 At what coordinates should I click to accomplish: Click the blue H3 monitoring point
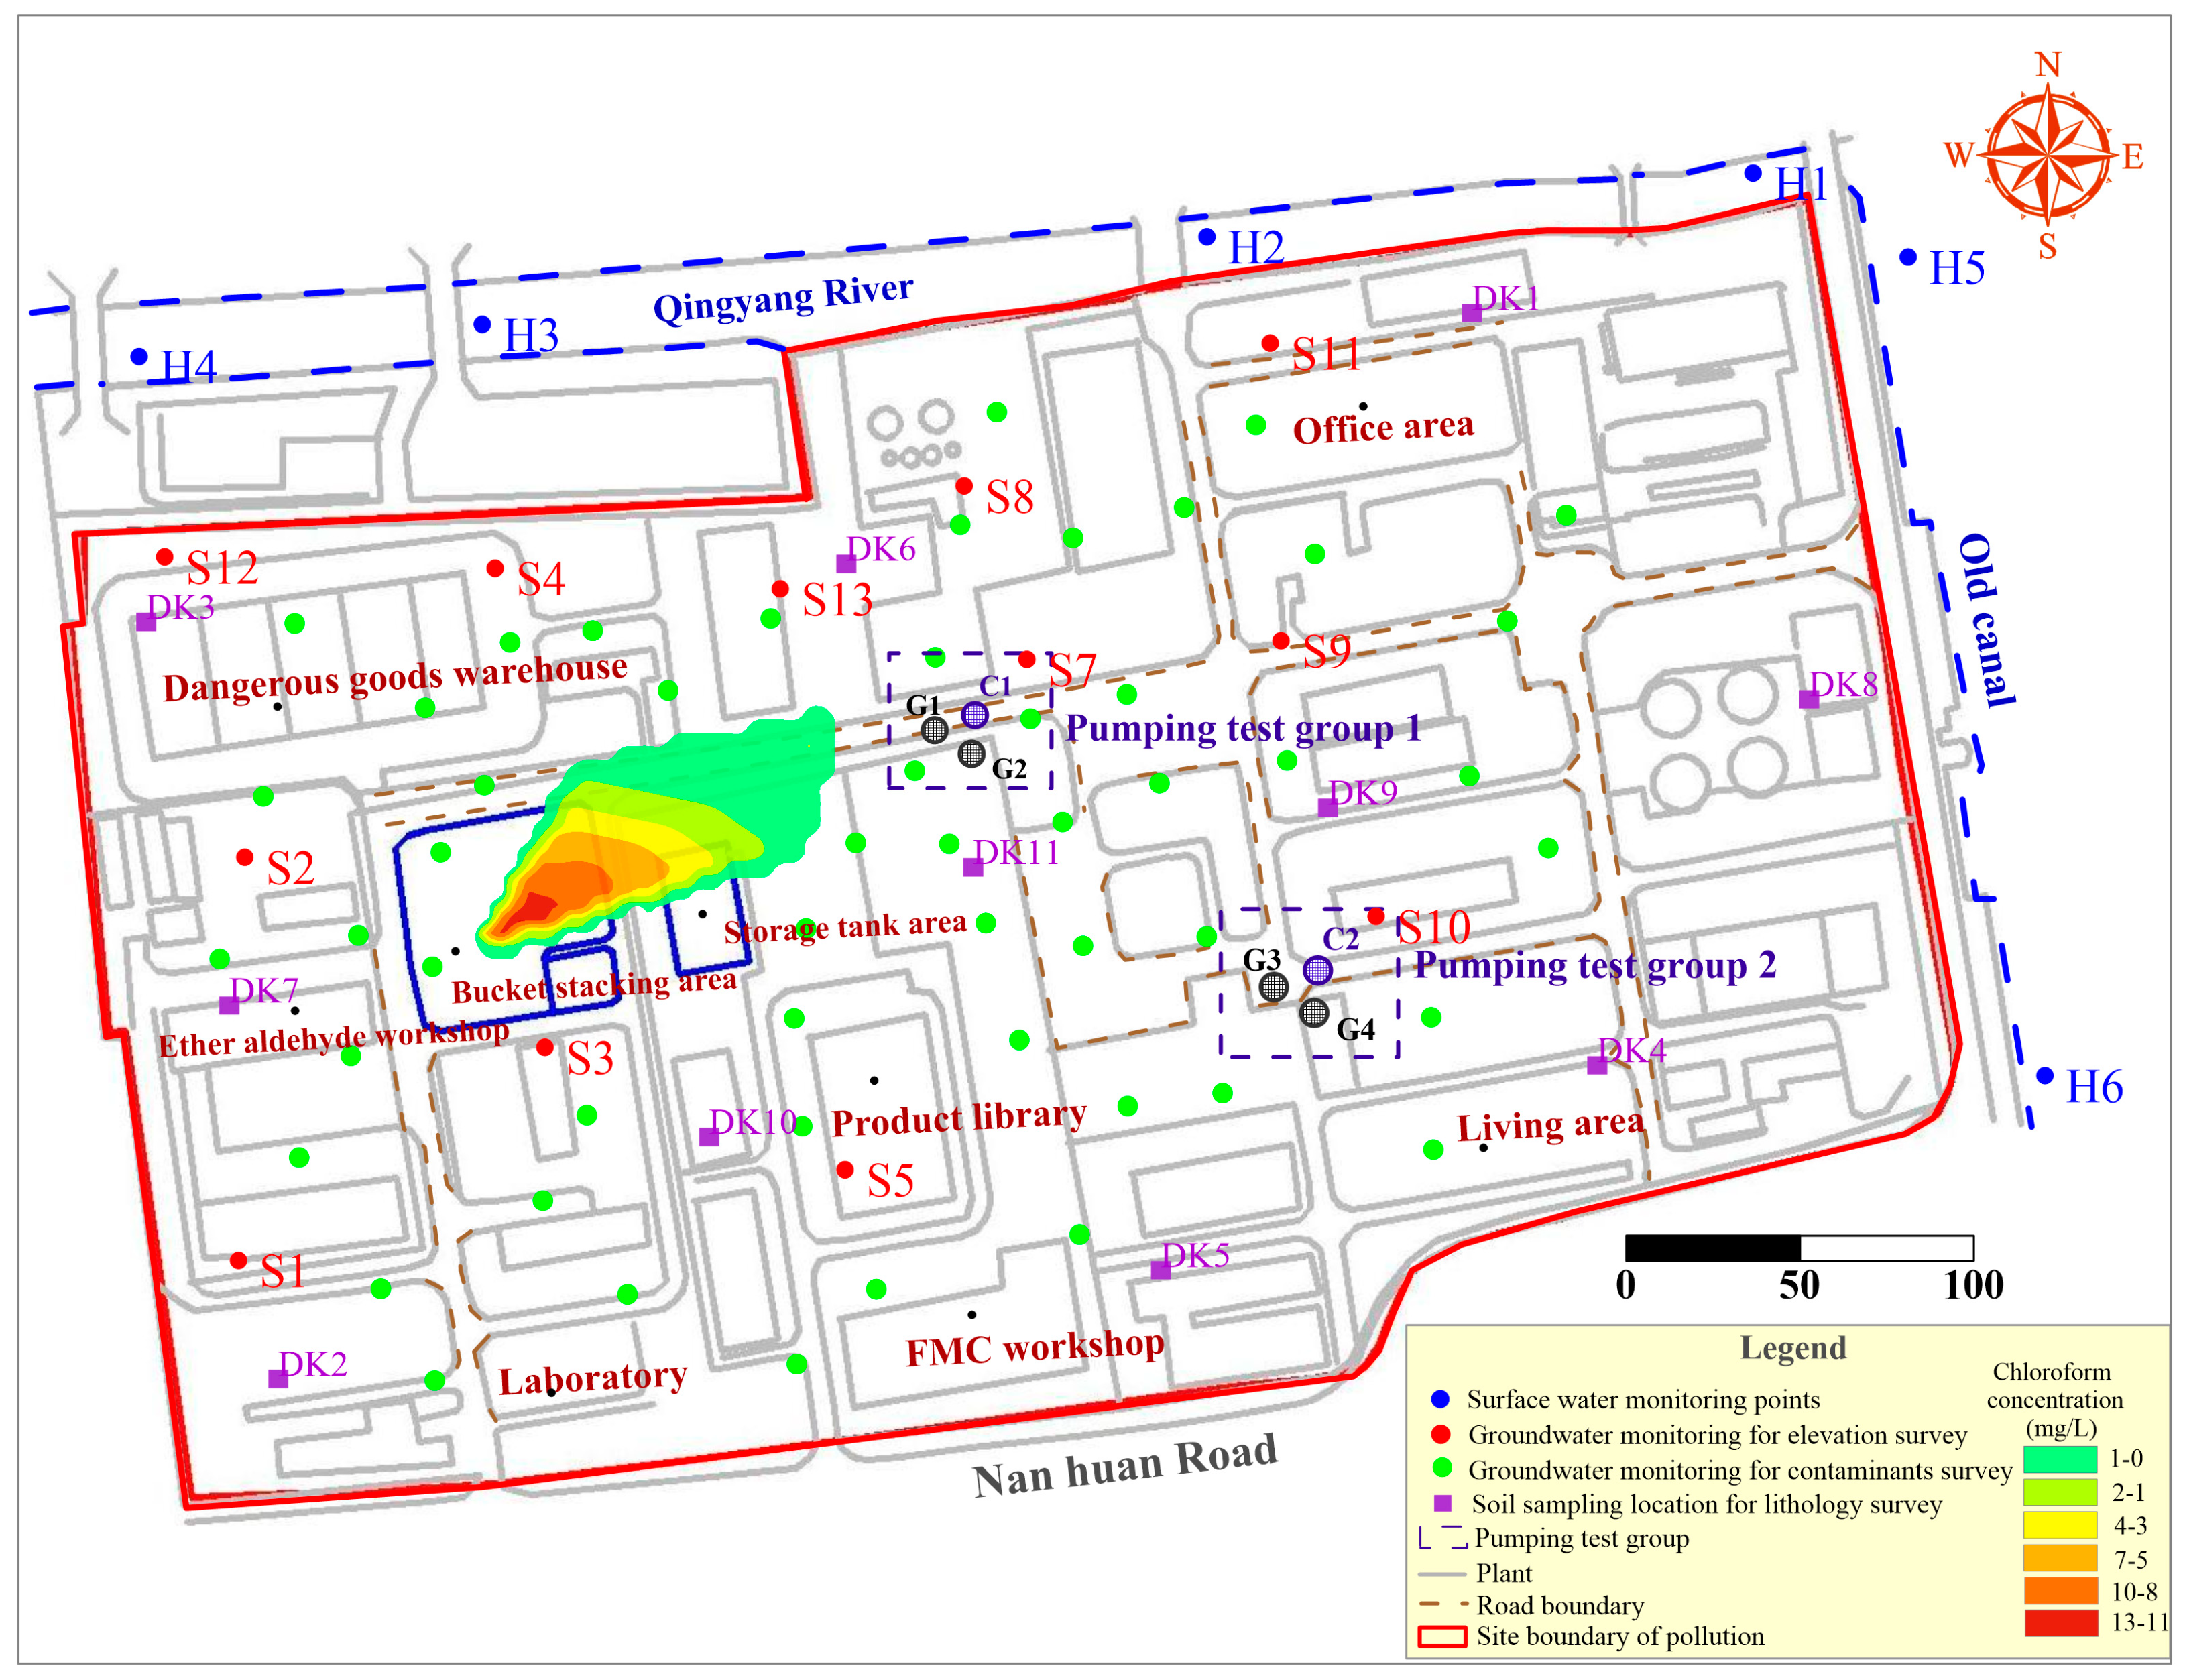[x=482, y=324]
